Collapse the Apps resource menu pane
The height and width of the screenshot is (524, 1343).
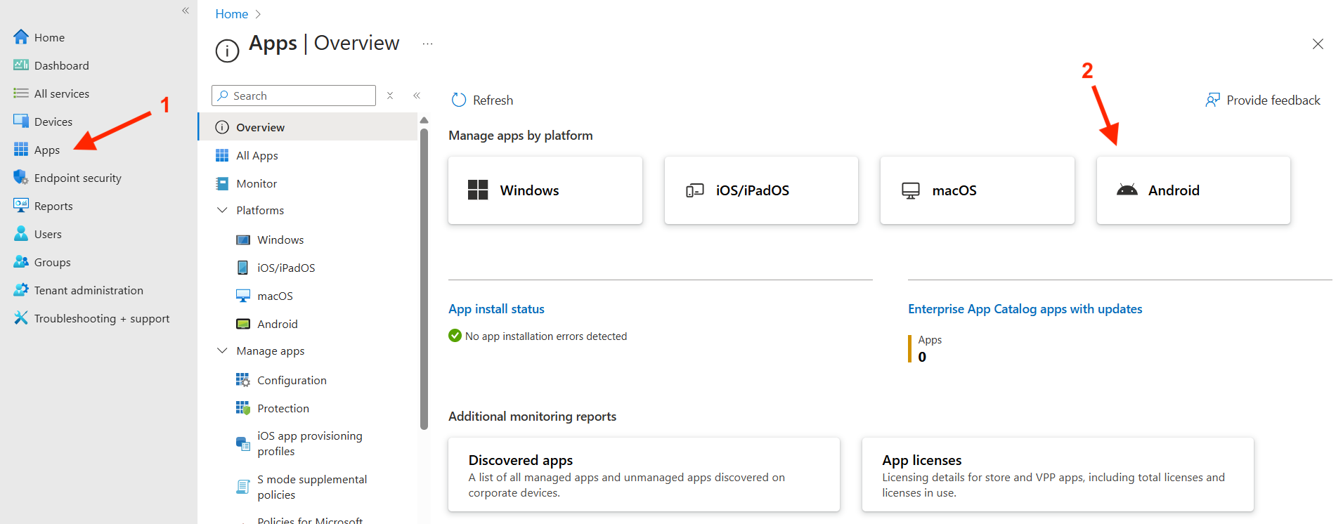[417, 96]
